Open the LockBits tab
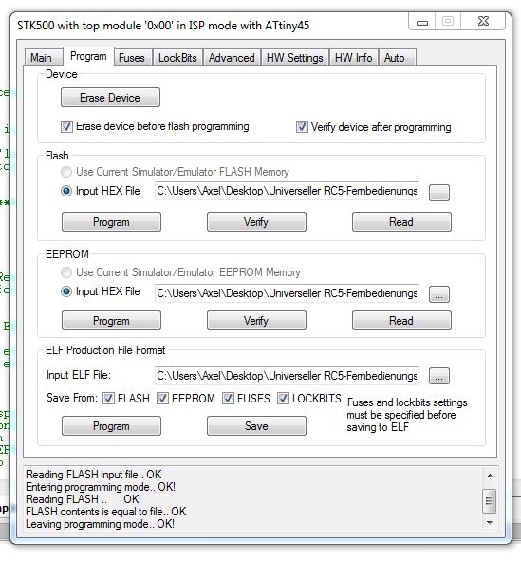521x561 pixels. coord(177,58)
